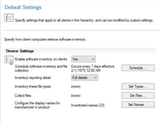Click the Occurs every 7 days schedule text
Viewport: 160px width, 122px height.
tap(93, 68)
